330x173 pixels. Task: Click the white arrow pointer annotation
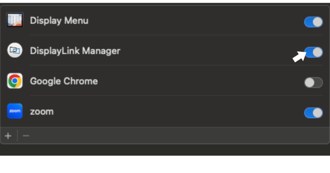[x=298, y=57]
